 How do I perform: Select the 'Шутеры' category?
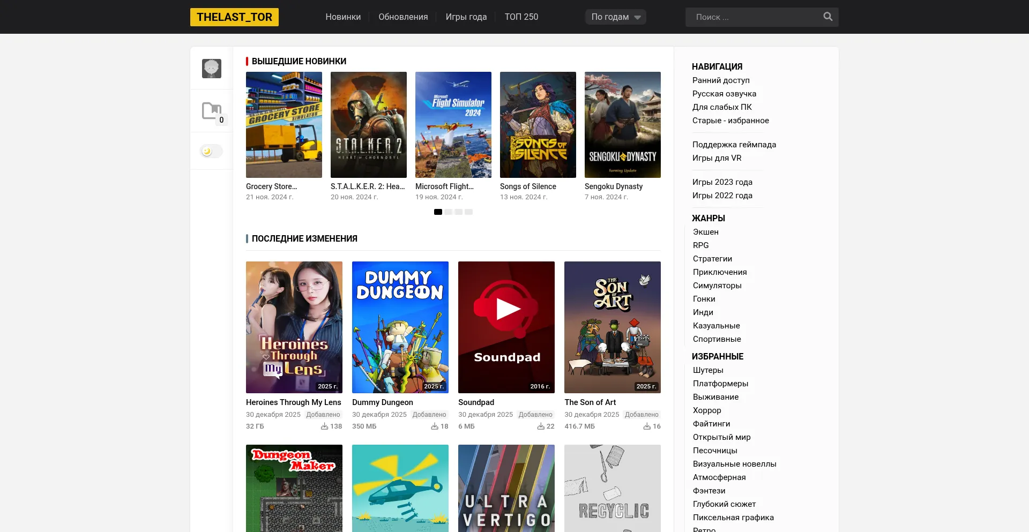(x=708, y=370)
